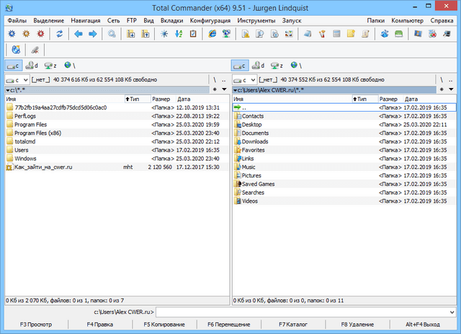
Task: Sort left panel by Размер column header
Action: (x=161, y=98)
